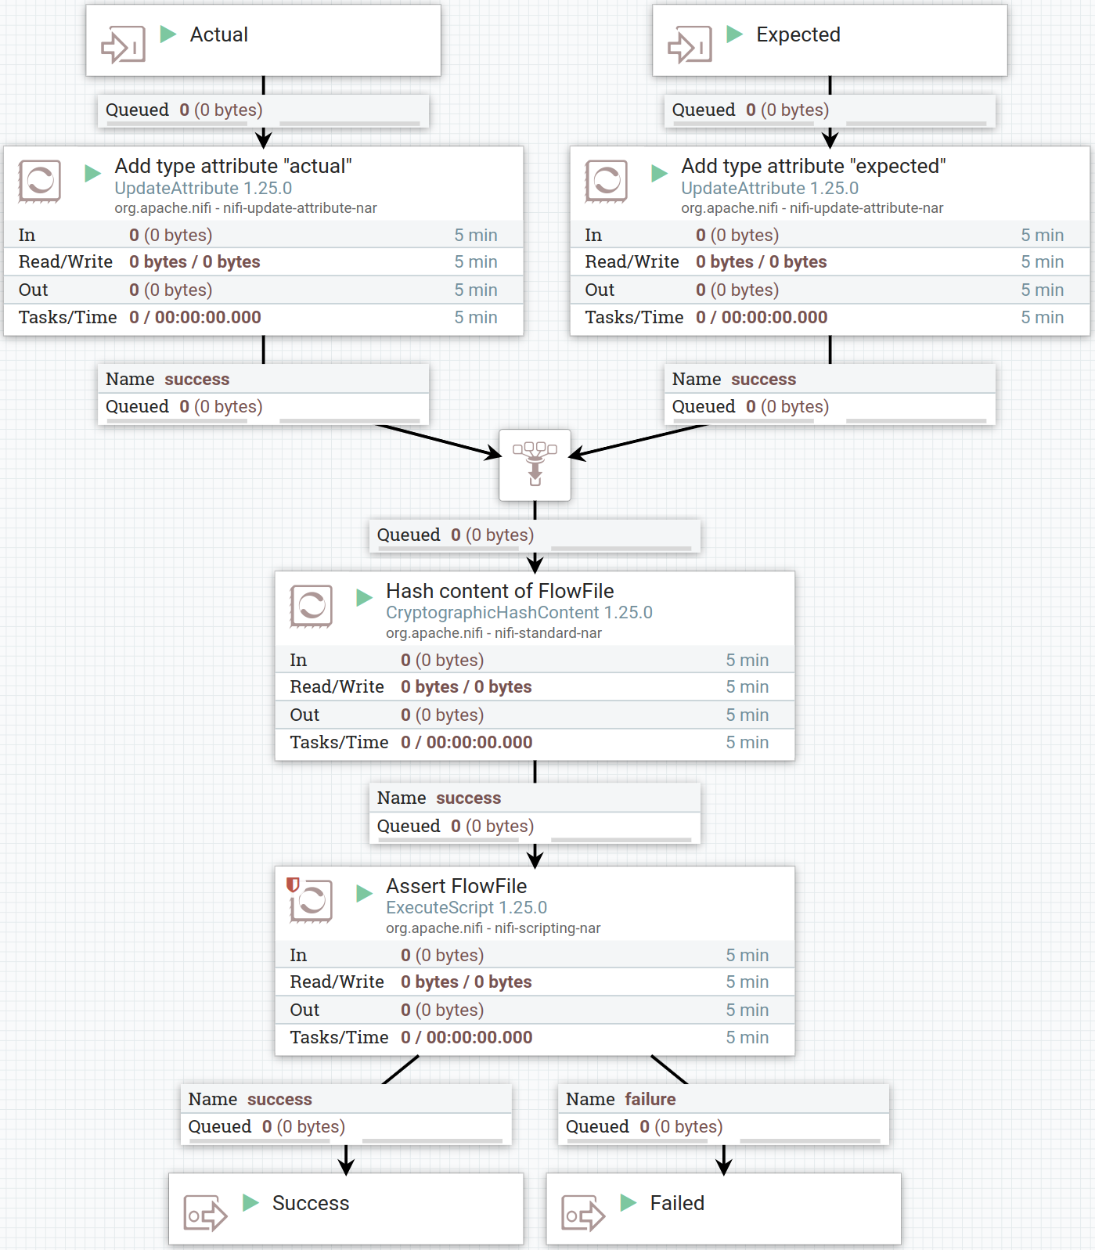Click the Success output port icon
Screen dimensions: 1095x1250
click(x=205, y=1214)
